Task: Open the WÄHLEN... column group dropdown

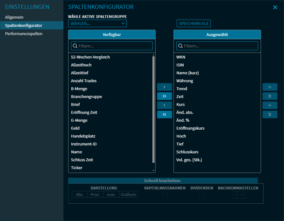Action: [x=97, y=23]
